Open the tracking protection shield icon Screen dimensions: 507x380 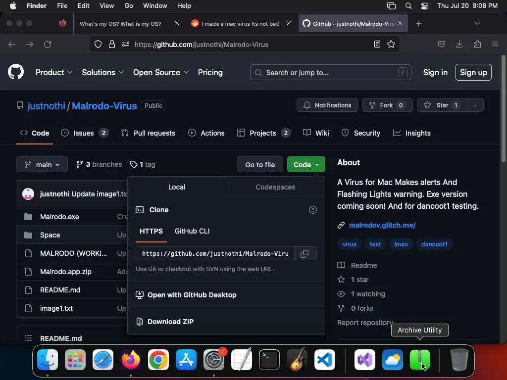(98, 44)
